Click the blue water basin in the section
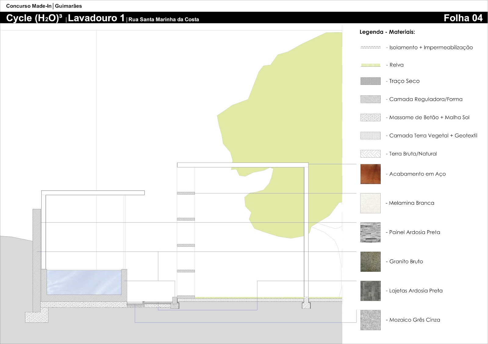The width and height of the screenshot is (488, 344). 84,282
